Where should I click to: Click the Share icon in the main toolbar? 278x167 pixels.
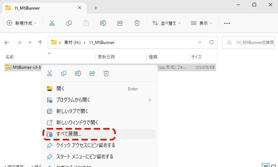coord(120,23)
